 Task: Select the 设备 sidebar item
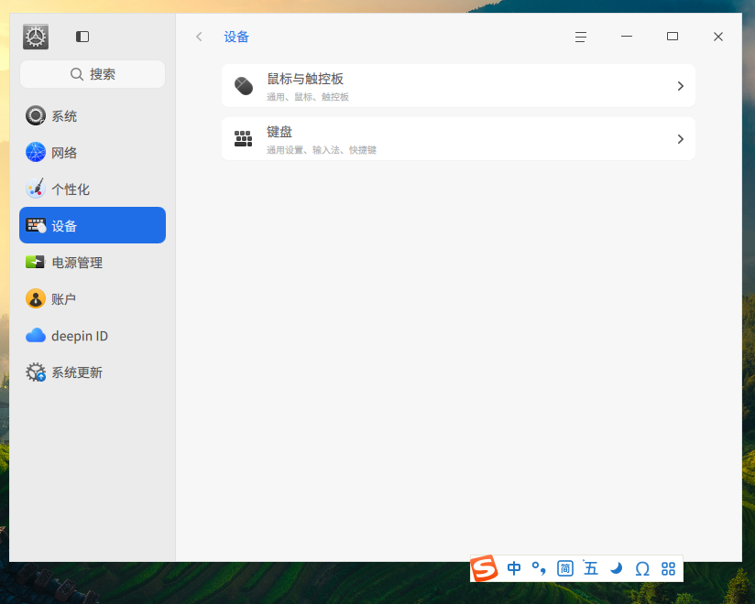(x=93, y=225)
